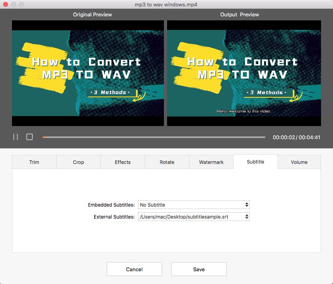Select the Subtitle tab
This screenshot has height=284, width=333.
255,162
